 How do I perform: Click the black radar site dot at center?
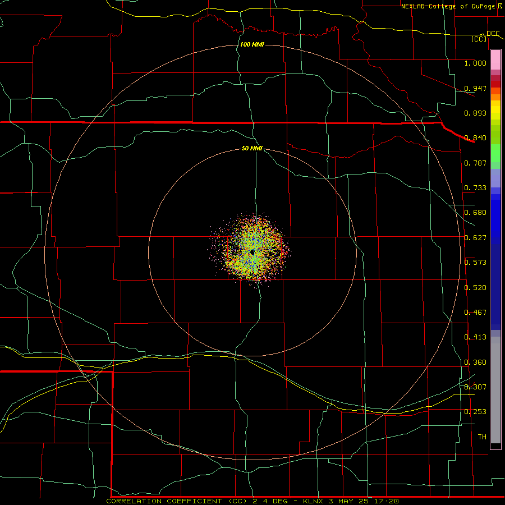(252, 252)
